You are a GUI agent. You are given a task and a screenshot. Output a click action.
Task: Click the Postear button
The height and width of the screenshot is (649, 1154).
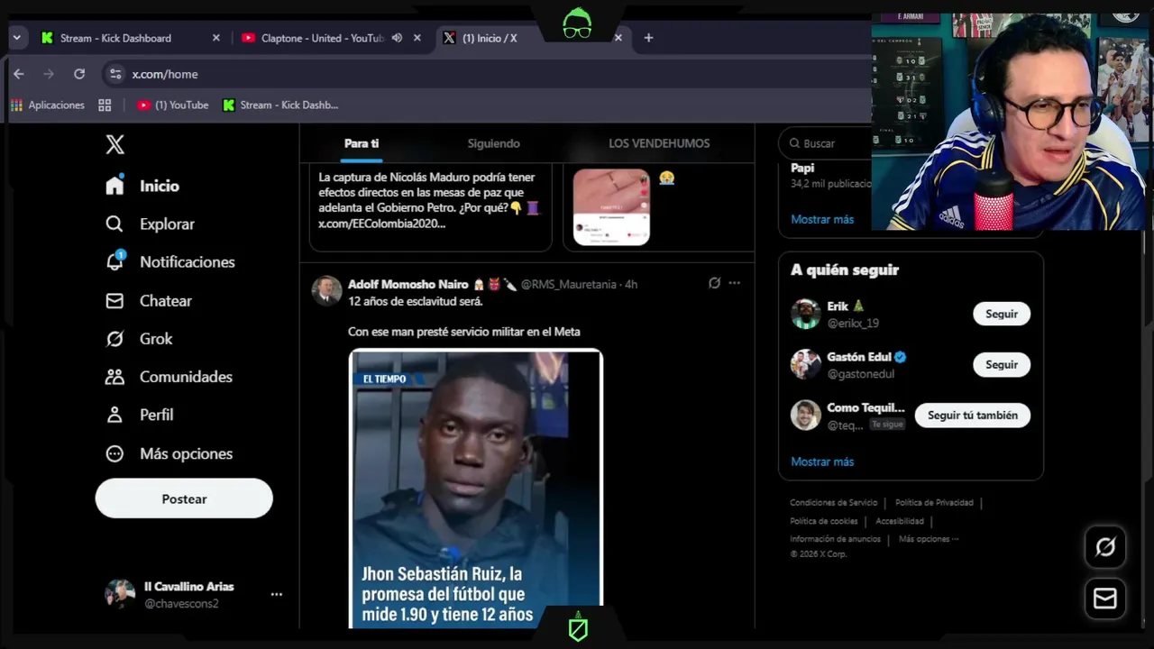point(184,498)
